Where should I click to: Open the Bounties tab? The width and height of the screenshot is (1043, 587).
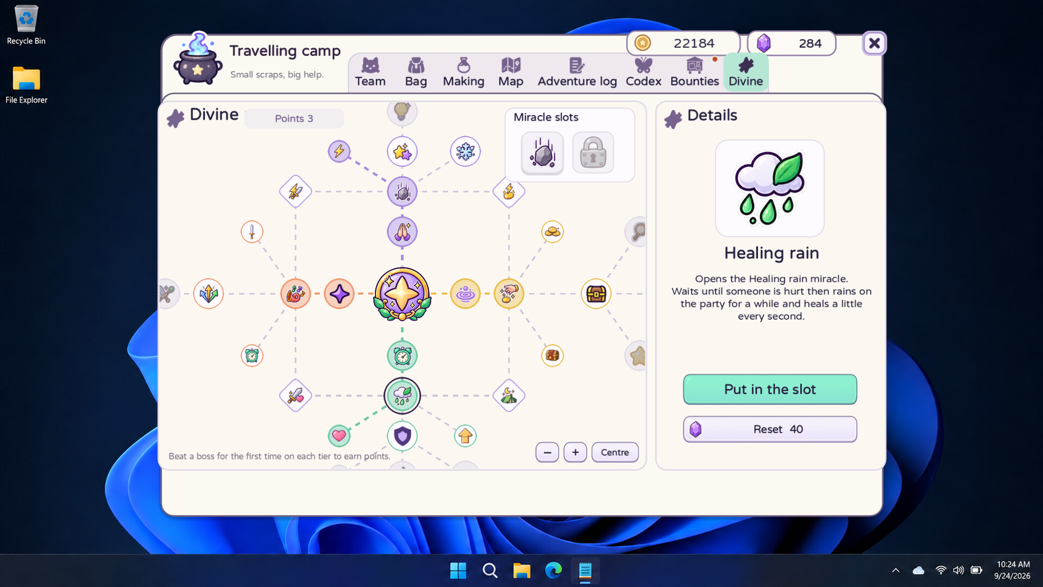(694, 72)
